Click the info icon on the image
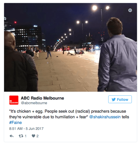The width and height of the screenshot is (139, 145). pyautogui.click(x=130, y=10)
